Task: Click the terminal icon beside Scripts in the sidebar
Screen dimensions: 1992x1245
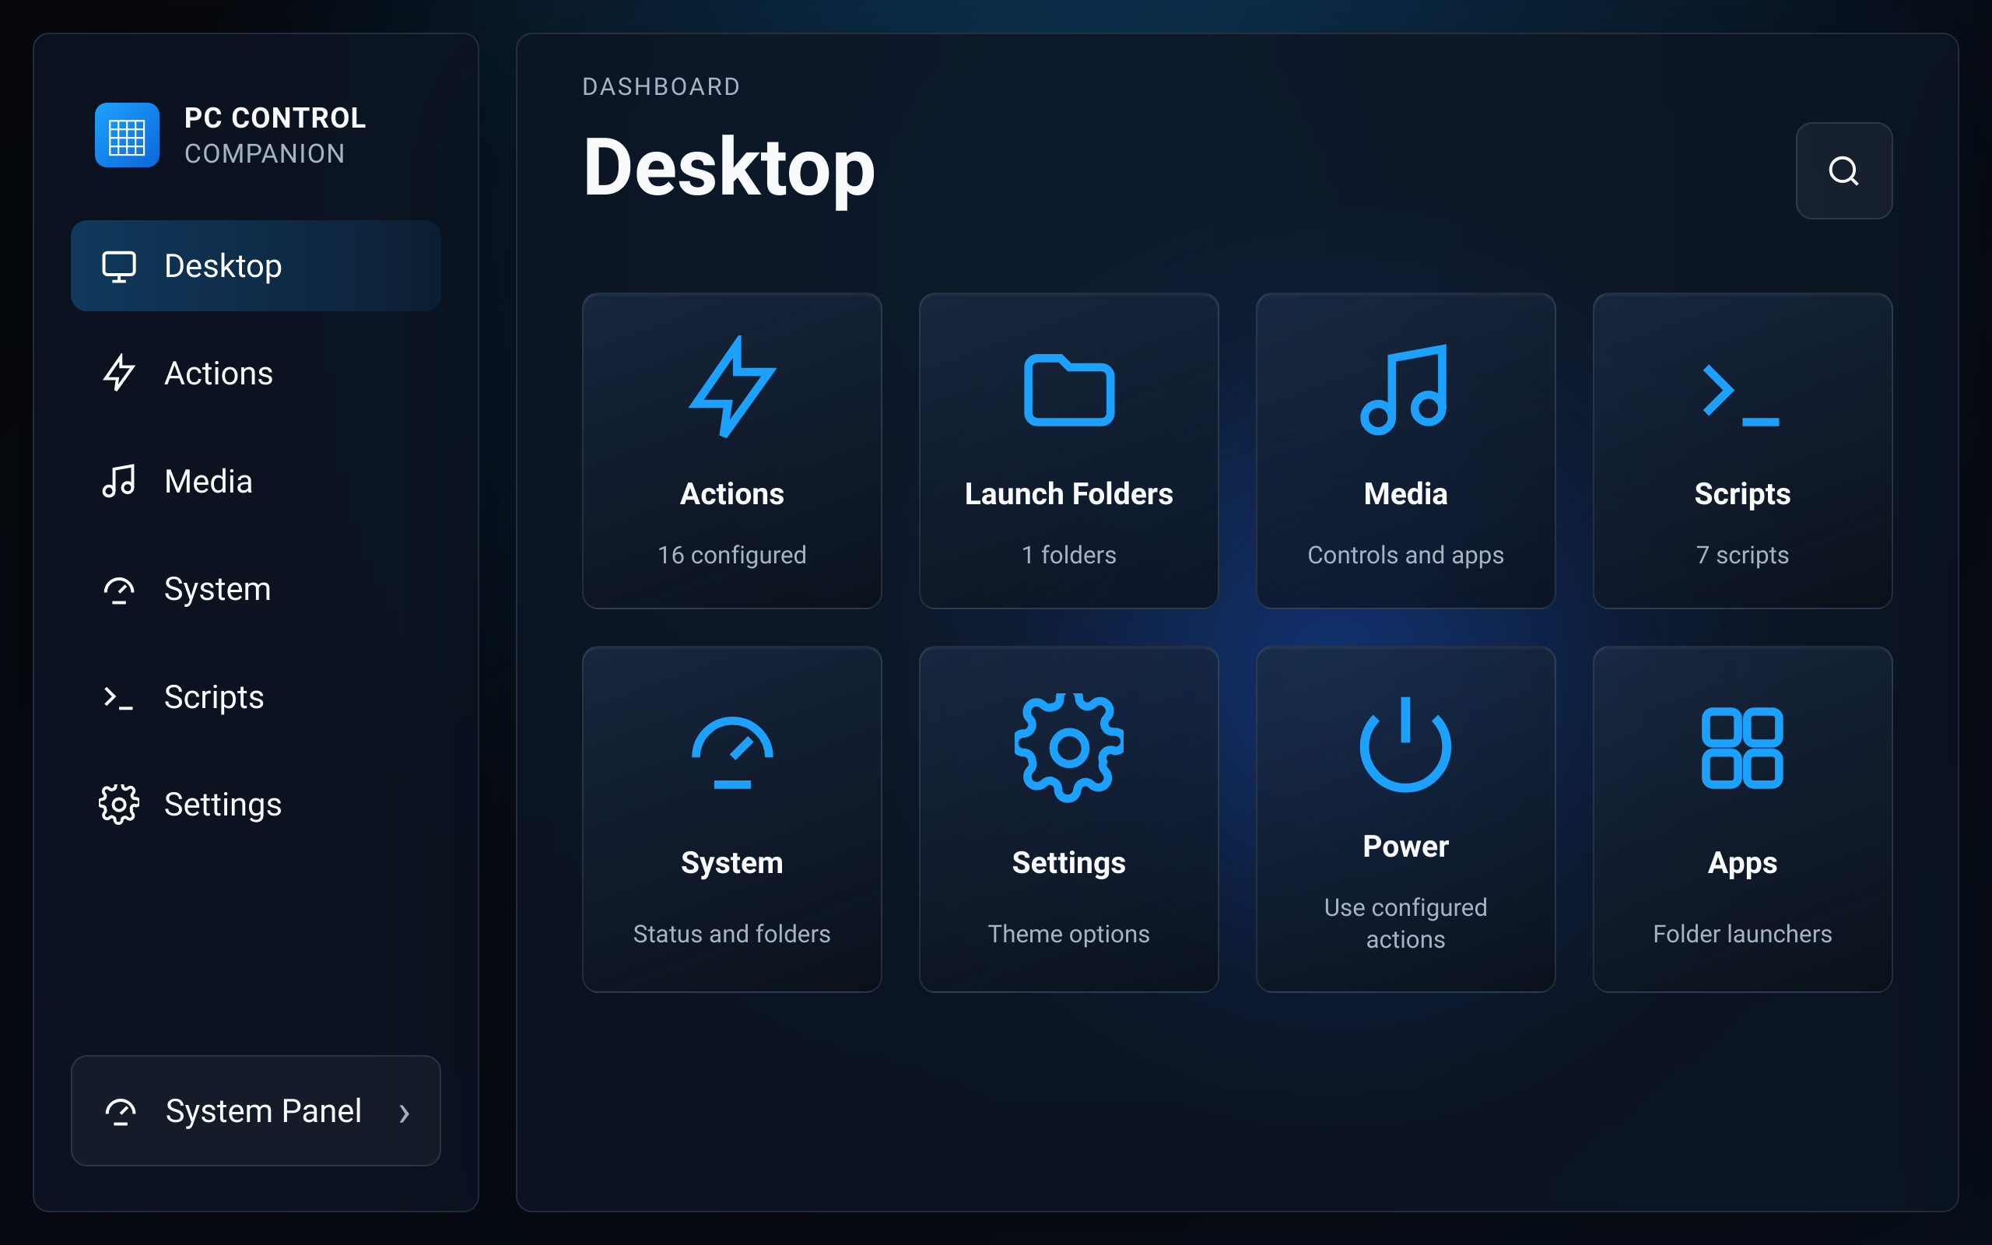Action: (x=118, y=697)
